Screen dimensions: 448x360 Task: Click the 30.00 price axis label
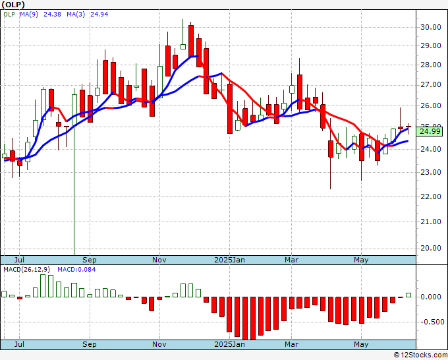point(431,27)
